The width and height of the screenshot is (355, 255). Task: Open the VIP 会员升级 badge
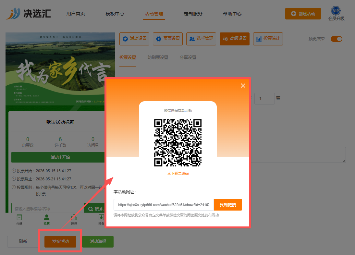pos(336,14)
